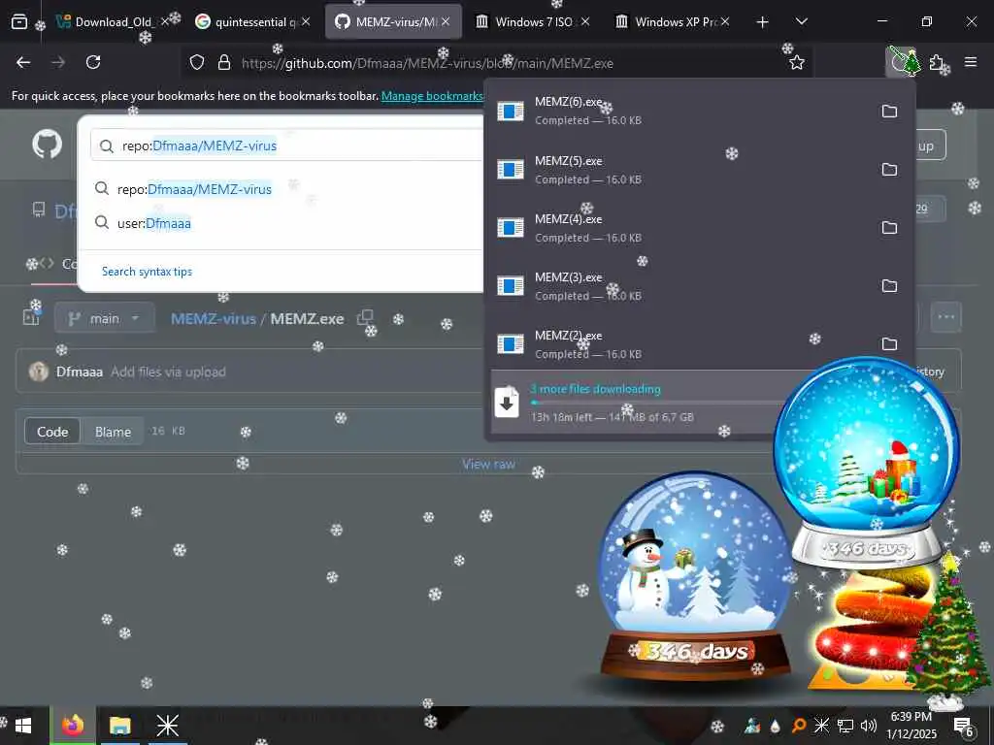Close the Windows 7 ISO tab
Viewport: 994px width, 745px height.
click(x=585, y=21)
